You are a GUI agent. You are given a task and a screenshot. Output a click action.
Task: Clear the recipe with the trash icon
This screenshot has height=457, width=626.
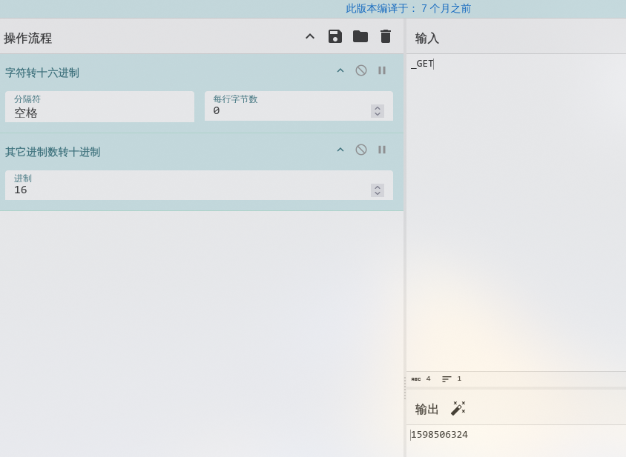click(x=385, y=36)
